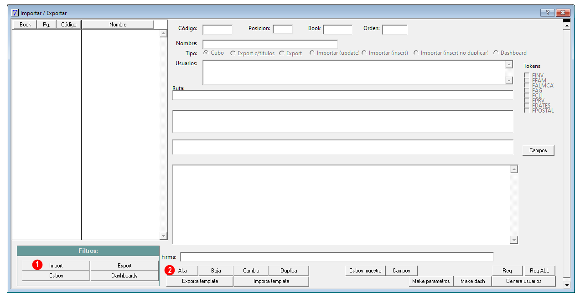
Task: Click the Código input field
Action: pos(217,30)
